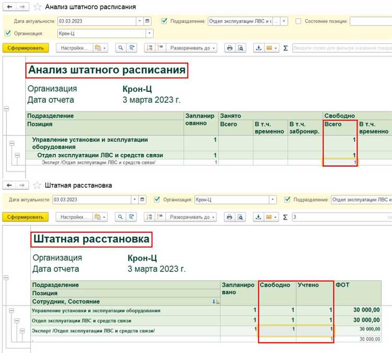Viewport: 392px width, 353px height.
Task: Click the Состояние позиции input field
Action: click(371, 21)
